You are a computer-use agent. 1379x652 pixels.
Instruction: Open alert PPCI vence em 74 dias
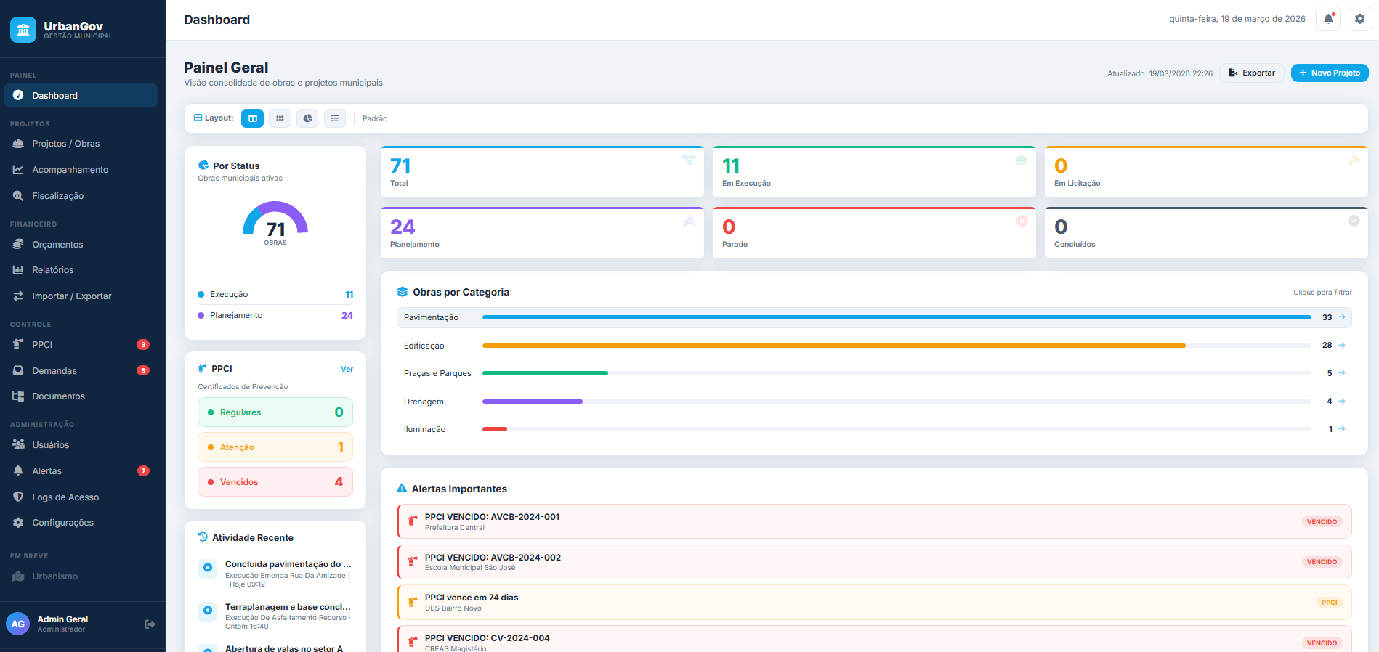click(874, 603)
